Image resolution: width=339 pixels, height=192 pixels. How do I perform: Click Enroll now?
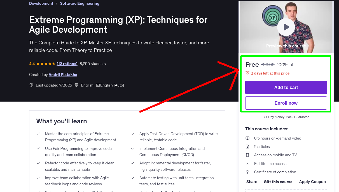point(286,103)
